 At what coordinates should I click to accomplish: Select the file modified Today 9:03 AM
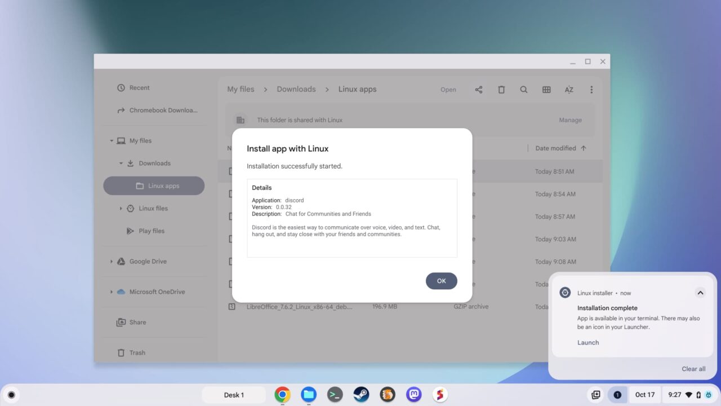click(410, 239)
